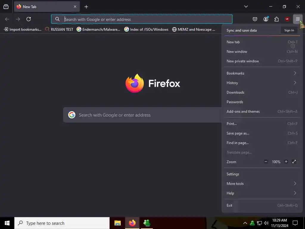Open File Explorer from the taskbar

coord(117,223)
